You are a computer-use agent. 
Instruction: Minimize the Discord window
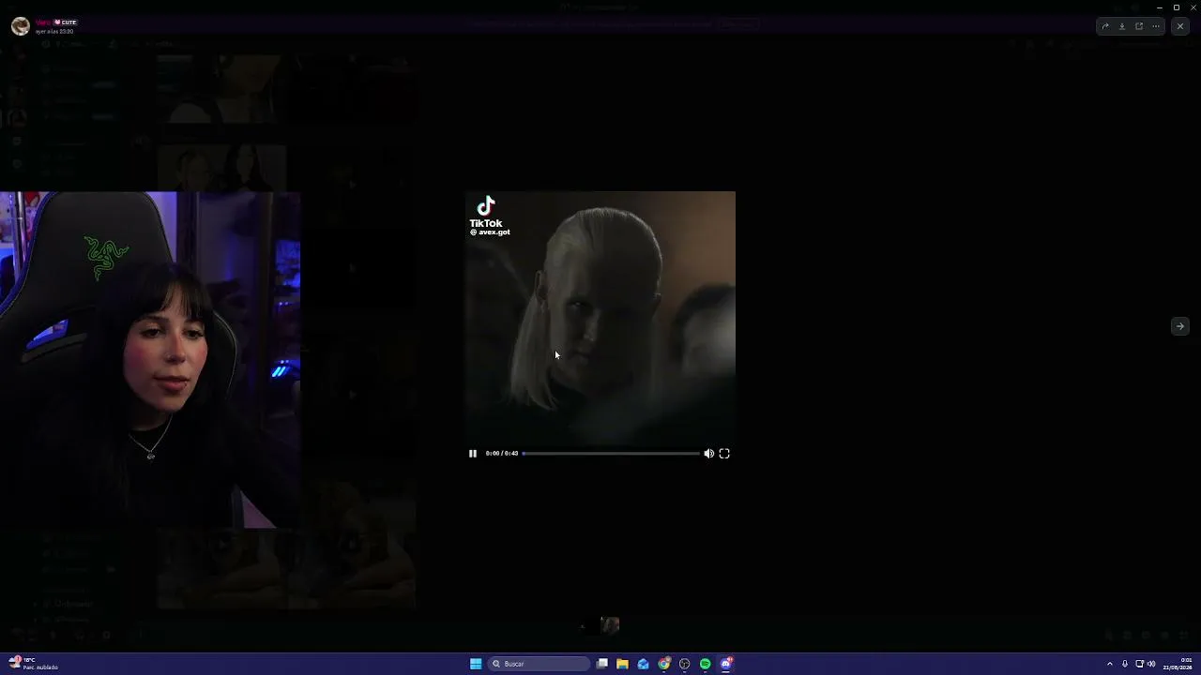tap(1160, 7)
